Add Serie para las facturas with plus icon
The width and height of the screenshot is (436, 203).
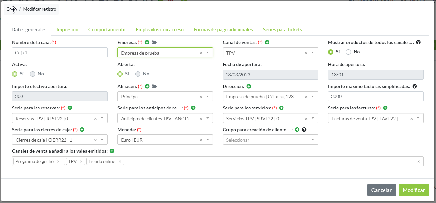pos(385,108)
